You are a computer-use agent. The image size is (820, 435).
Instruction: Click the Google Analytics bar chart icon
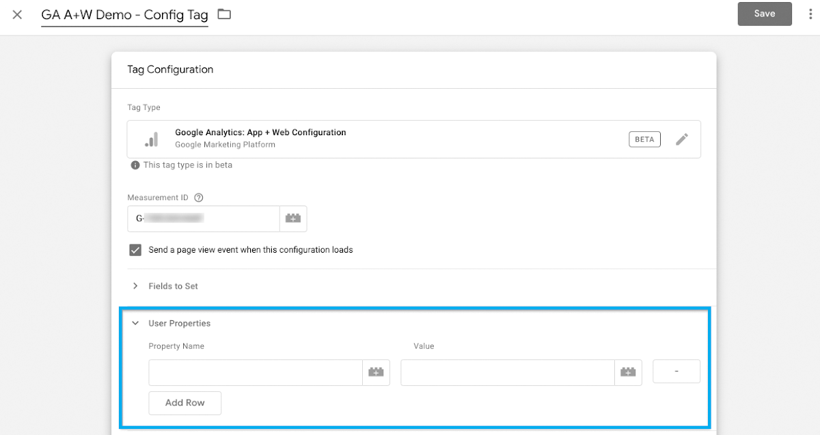click(152, 139)
